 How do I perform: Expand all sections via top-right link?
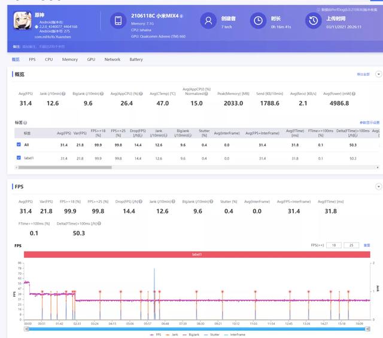click(363, 74)
